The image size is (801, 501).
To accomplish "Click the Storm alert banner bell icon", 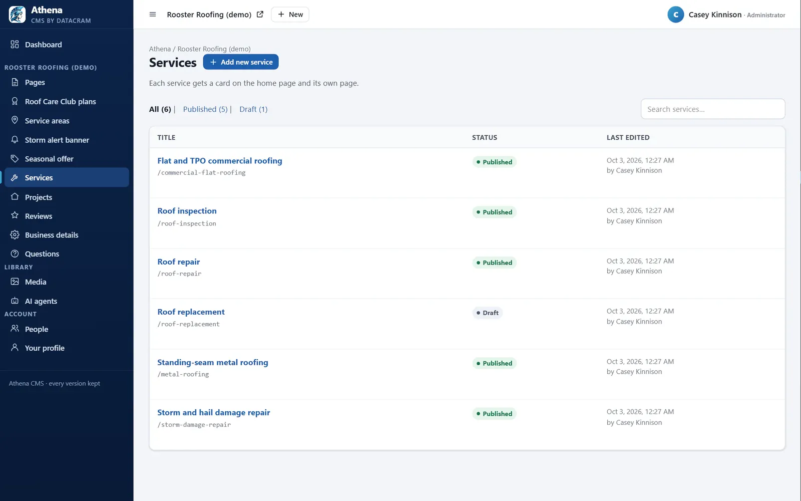I will (x=15, y=140).
